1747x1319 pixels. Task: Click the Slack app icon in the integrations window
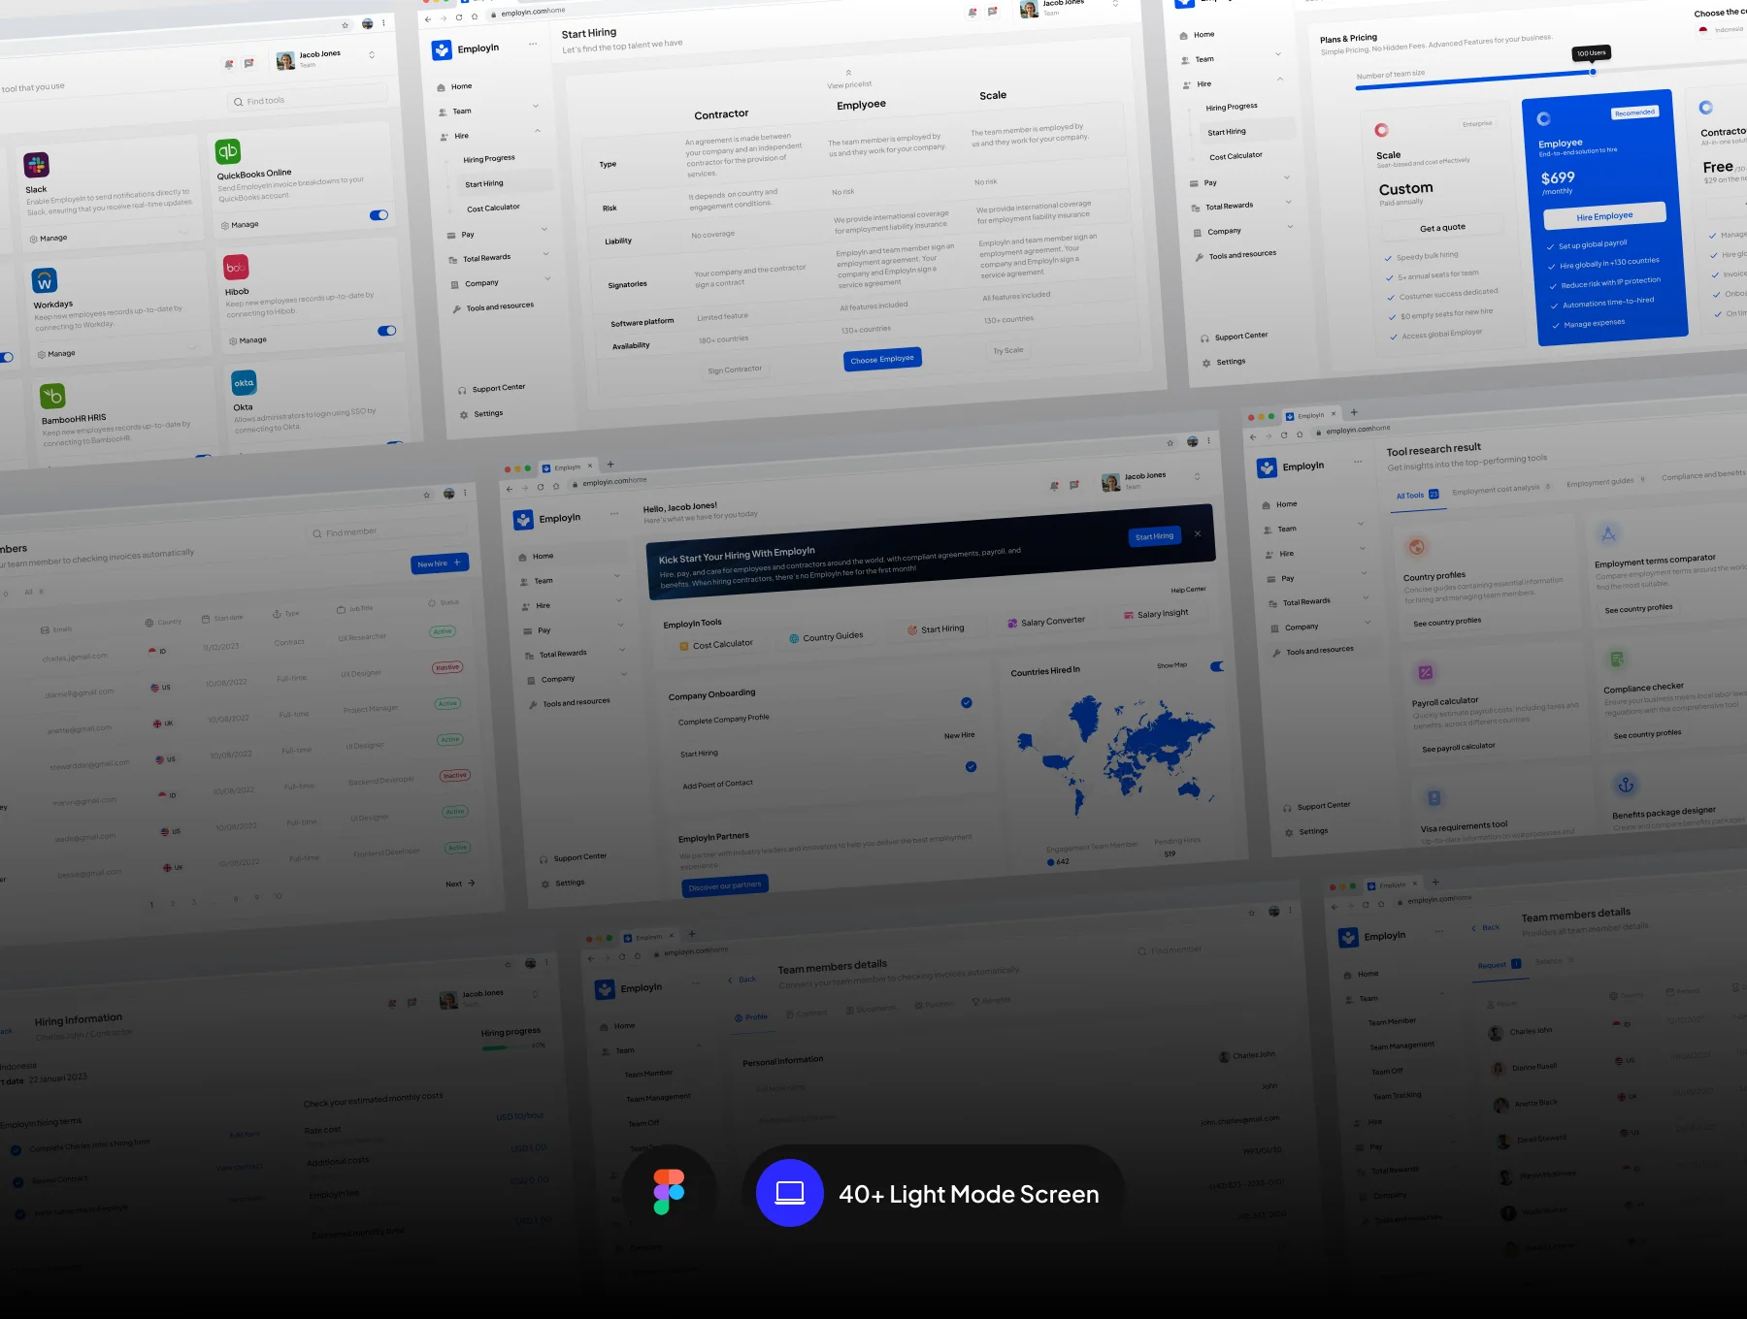tap(36, 165)
